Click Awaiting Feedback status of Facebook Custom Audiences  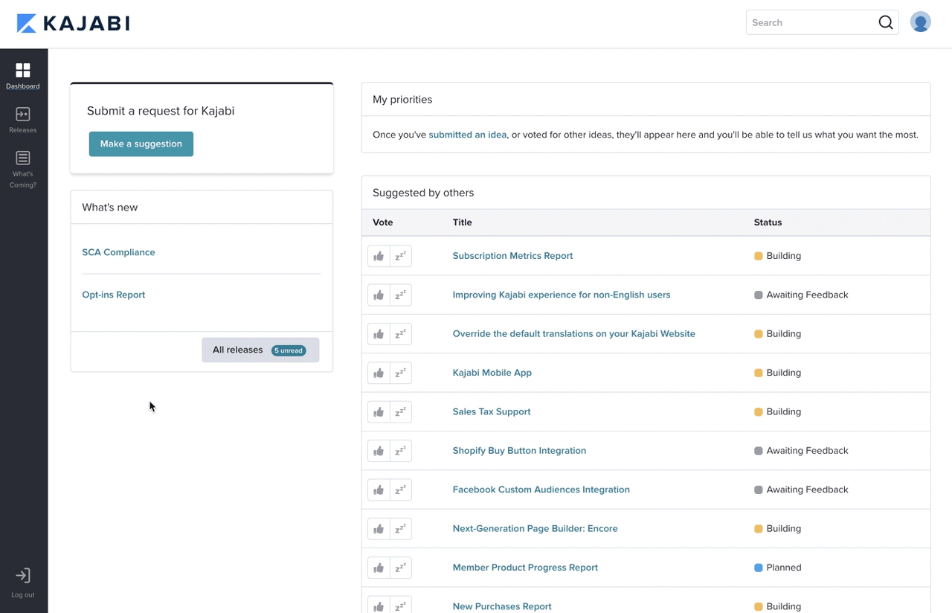801,490
